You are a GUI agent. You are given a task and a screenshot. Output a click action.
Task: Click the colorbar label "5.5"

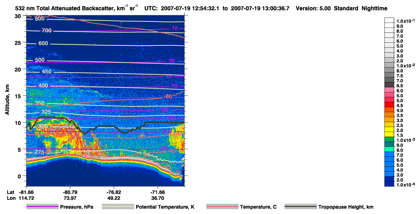pos(400,96)
